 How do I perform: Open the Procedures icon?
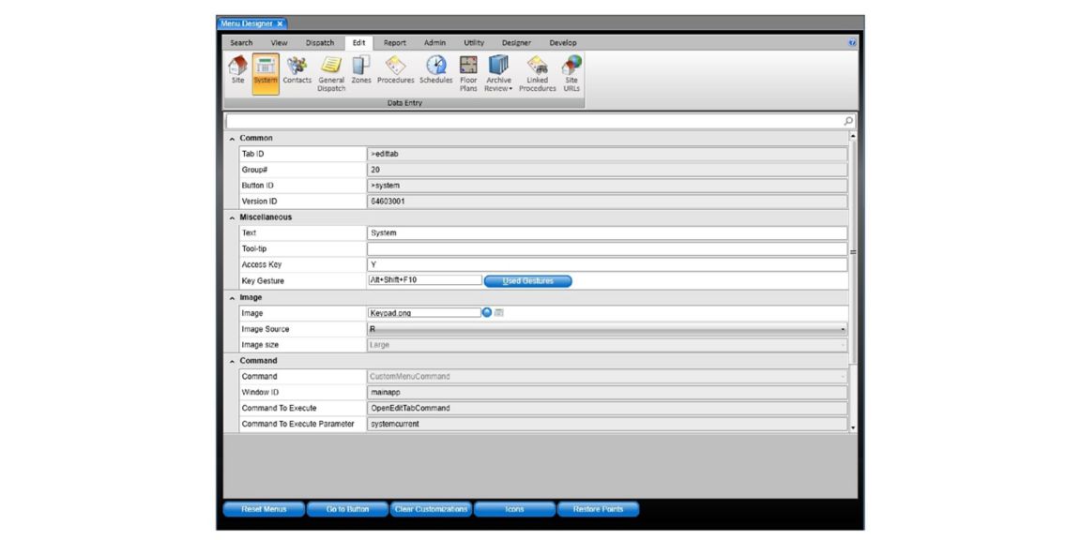(395, 71)
